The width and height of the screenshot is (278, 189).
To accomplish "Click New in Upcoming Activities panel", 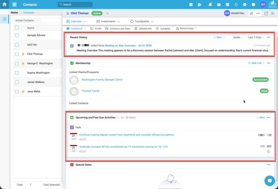I will pyautogui.click(x=260, y=118).
